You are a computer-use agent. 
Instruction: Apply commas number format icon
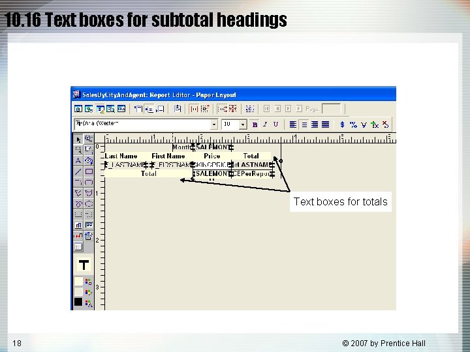(x=364, y=125)
